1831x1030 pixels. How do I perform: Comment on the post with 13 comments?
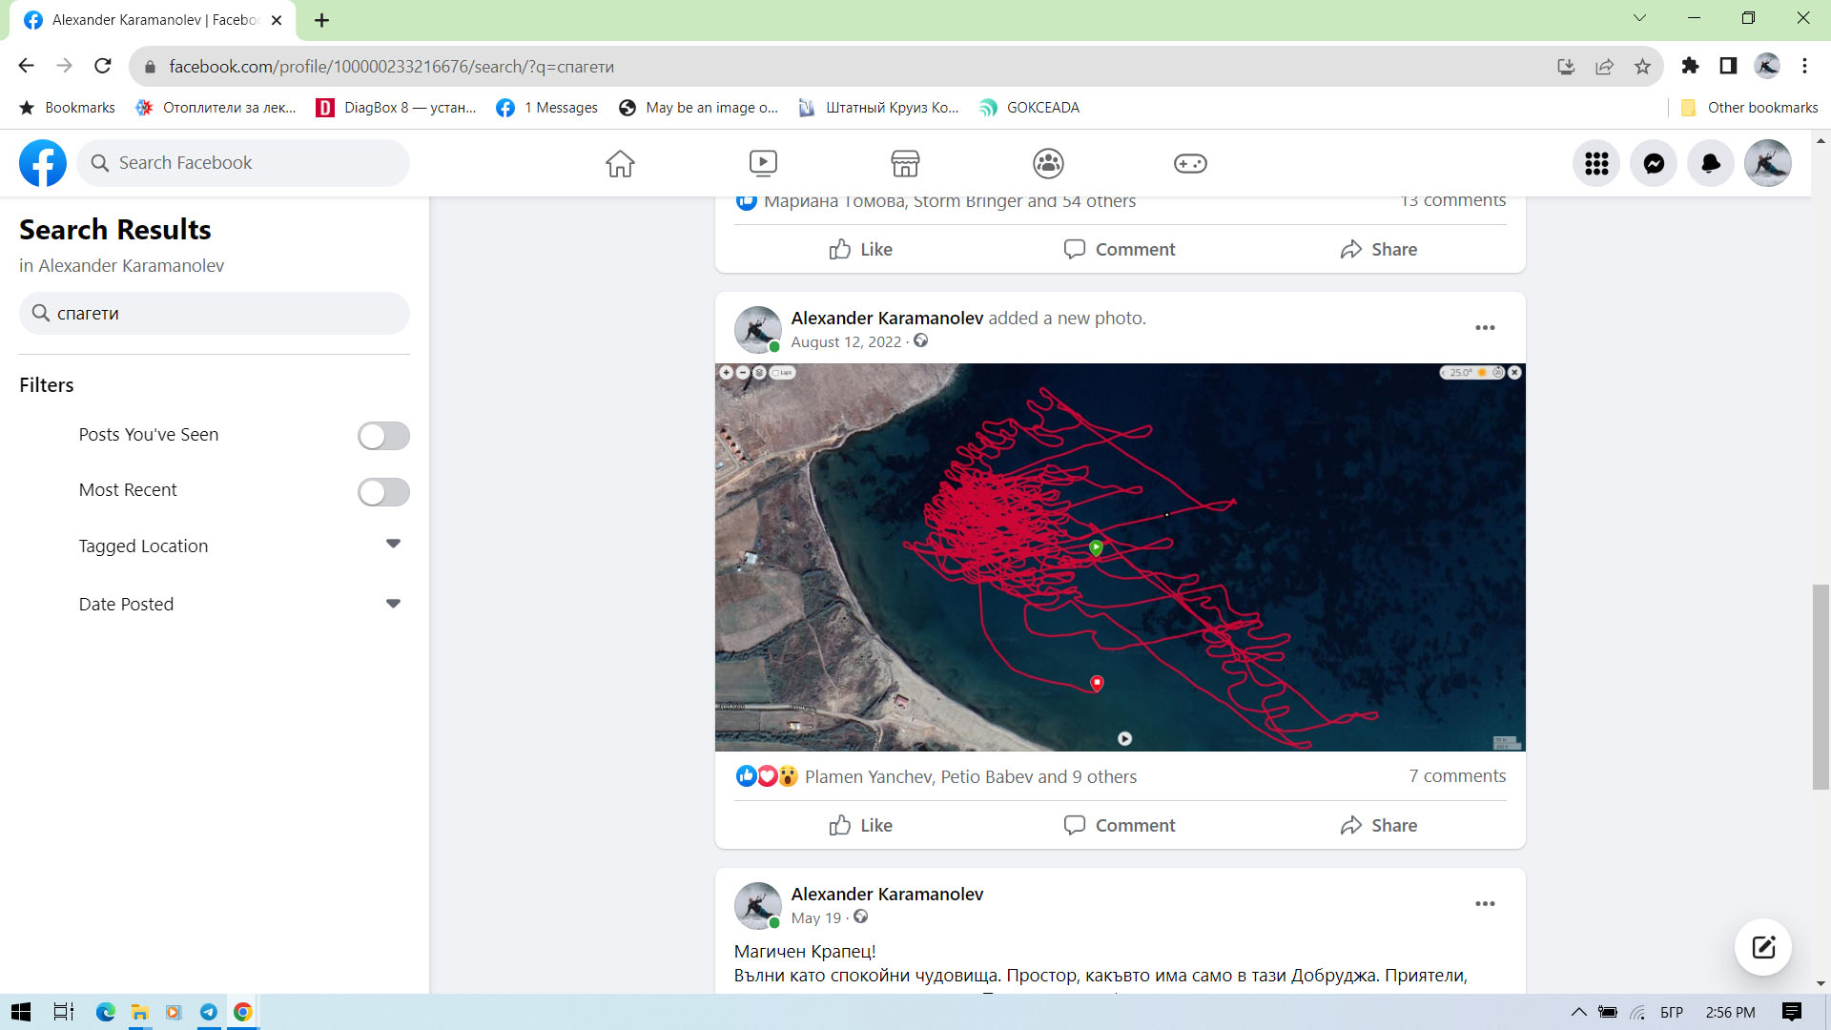pyautogui.click(x=1120, y=249)
